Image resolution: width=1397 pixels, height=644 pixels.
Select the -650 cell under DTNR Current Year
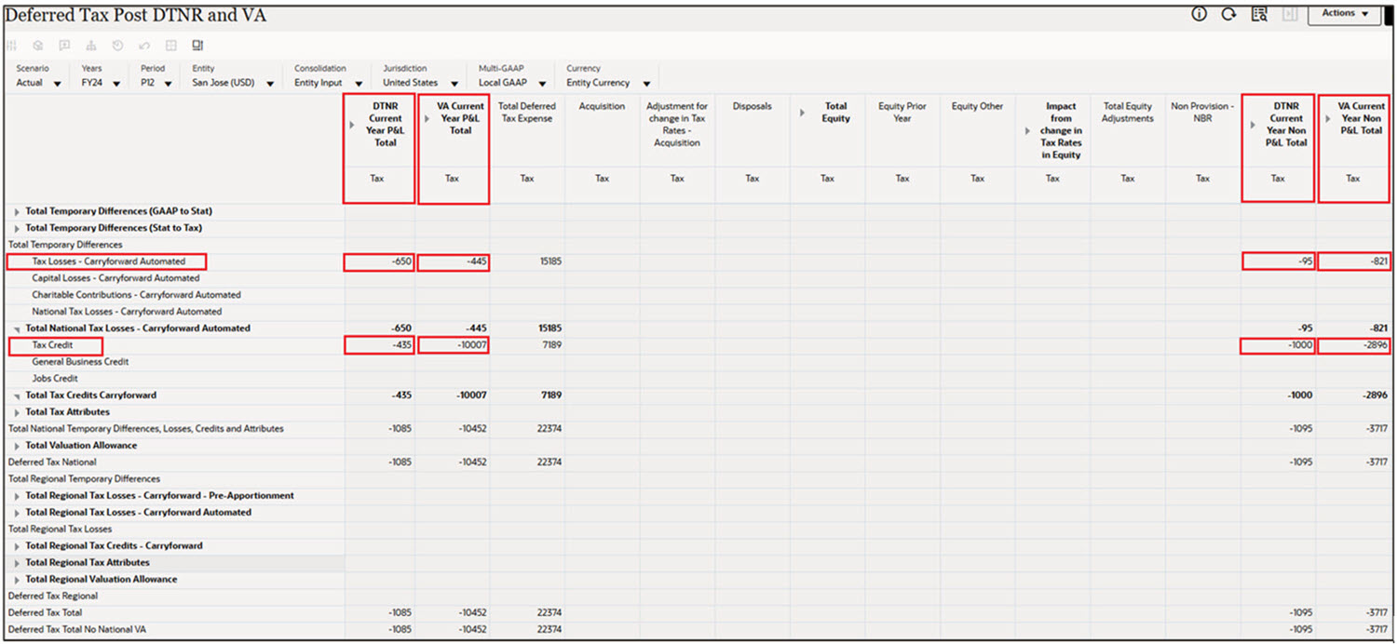[377, 262]
